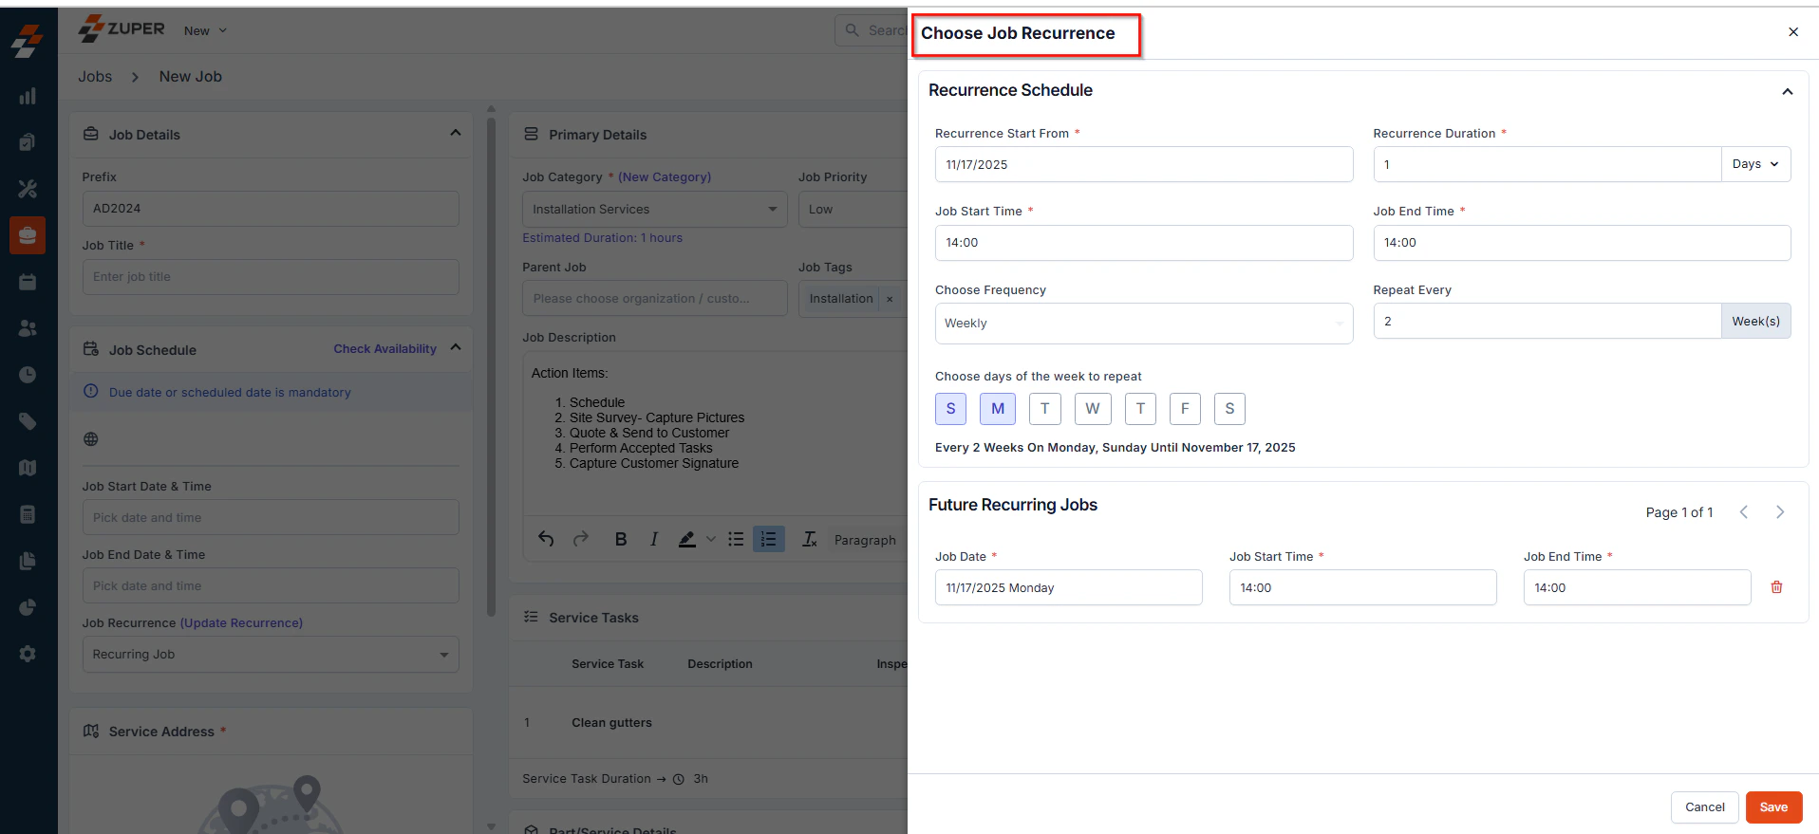Click the undo arrow in description editor
Image resolution: width=1819 pixels, height=834 pixels.
click(x=546, y=539)
